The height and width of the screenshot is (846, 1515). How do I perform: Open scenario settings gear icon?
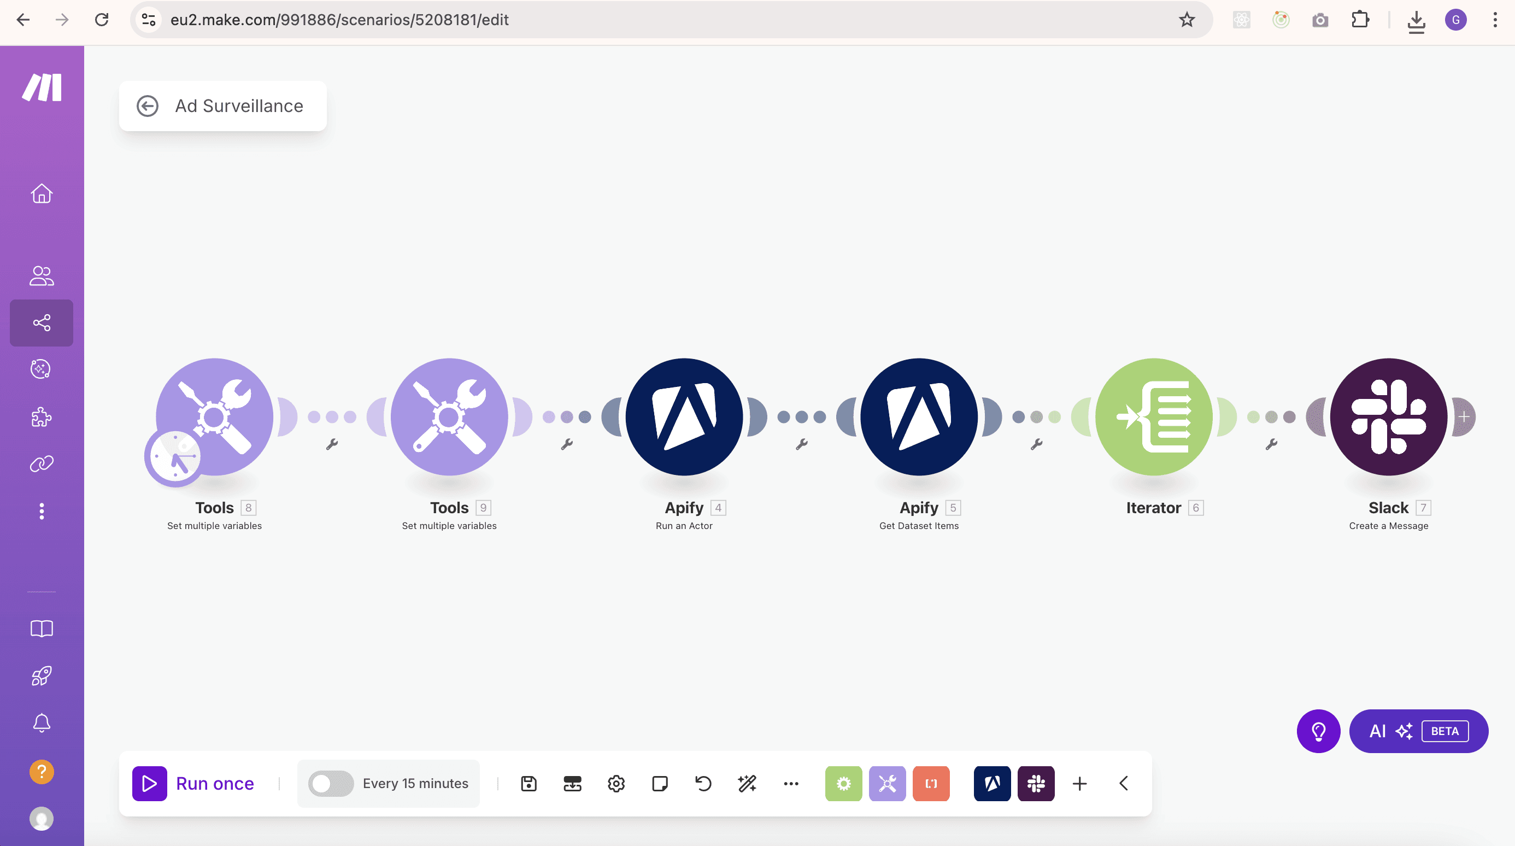[x=616, y=784]
